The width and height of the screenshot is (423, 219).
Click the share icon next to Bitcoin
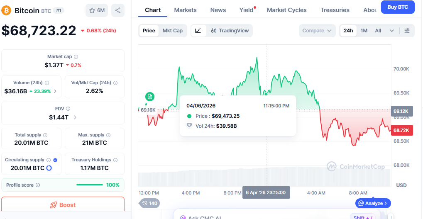click(118, 10)
